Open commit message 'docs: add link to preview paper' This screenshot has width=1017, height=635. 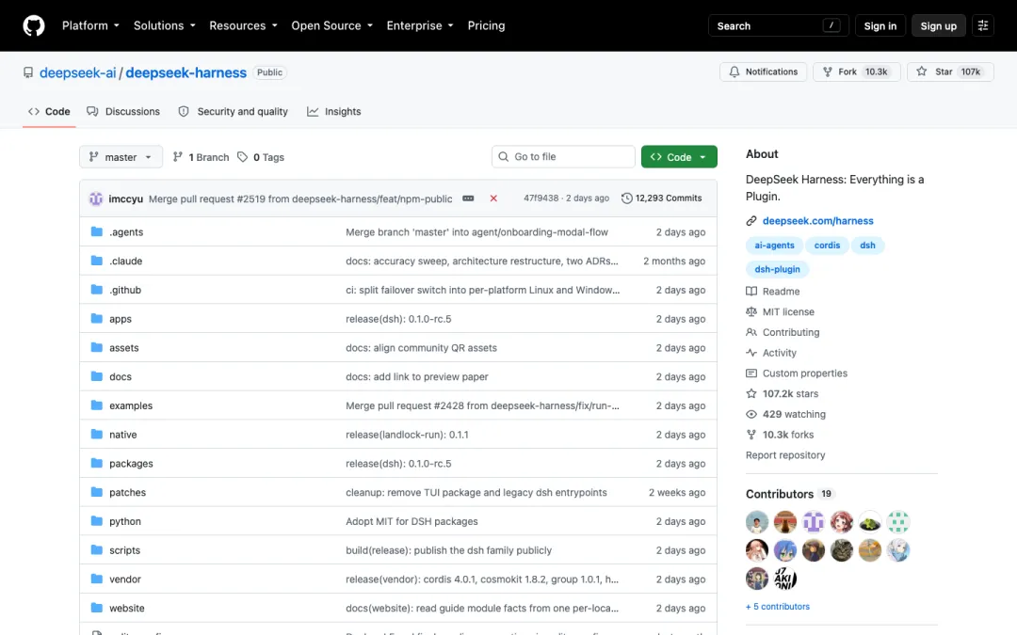(x=417, y=376)
